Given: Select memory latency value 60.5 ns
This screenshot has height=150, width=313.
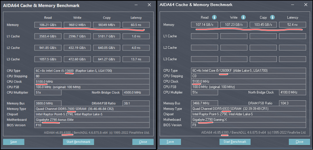Looking at the screenshot, I should 136,25.
